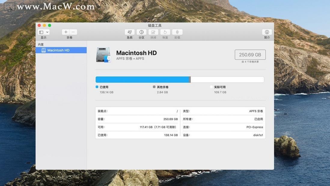Click the 内置 sidebar section header
Screen dimensions: 330x186
[41, 45]
